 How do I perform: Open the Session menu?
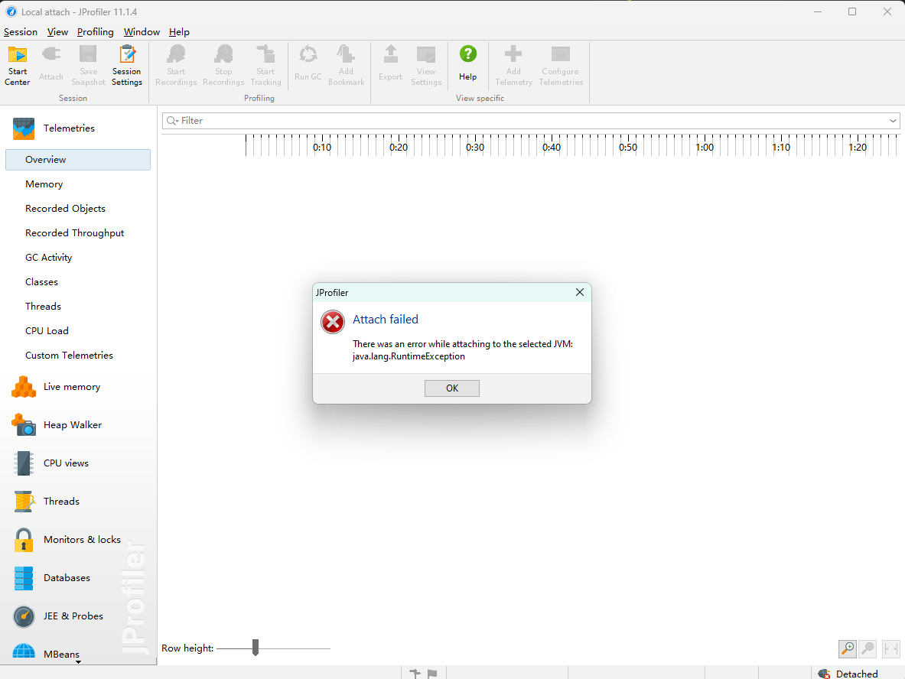(x=21, y=31)
